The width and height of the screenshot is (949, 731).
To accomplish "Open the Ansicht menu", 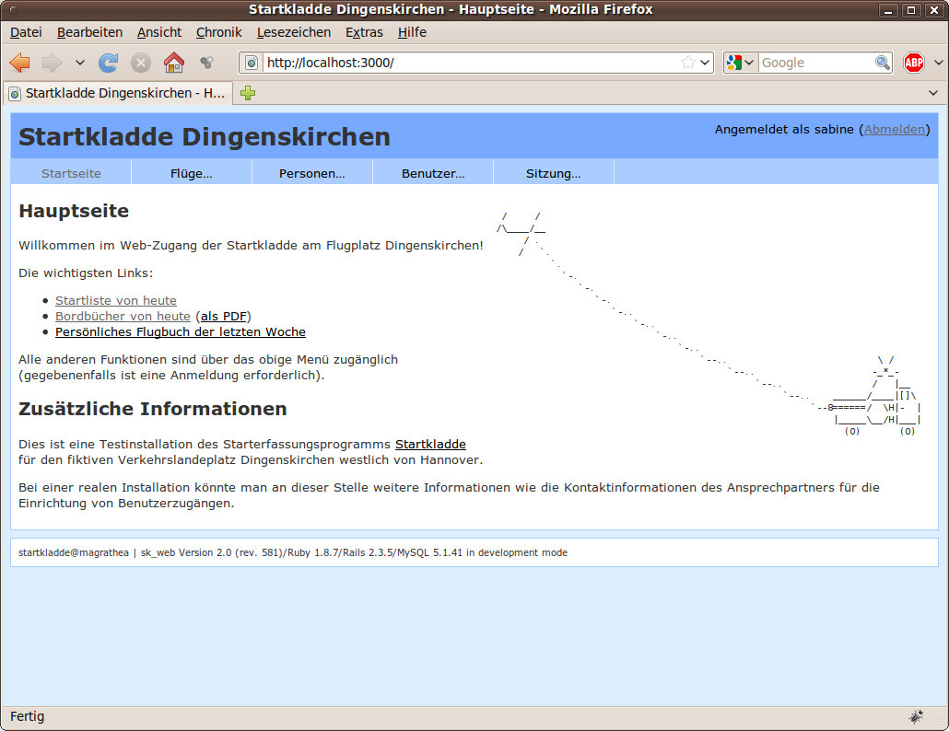I will [159, 32].
